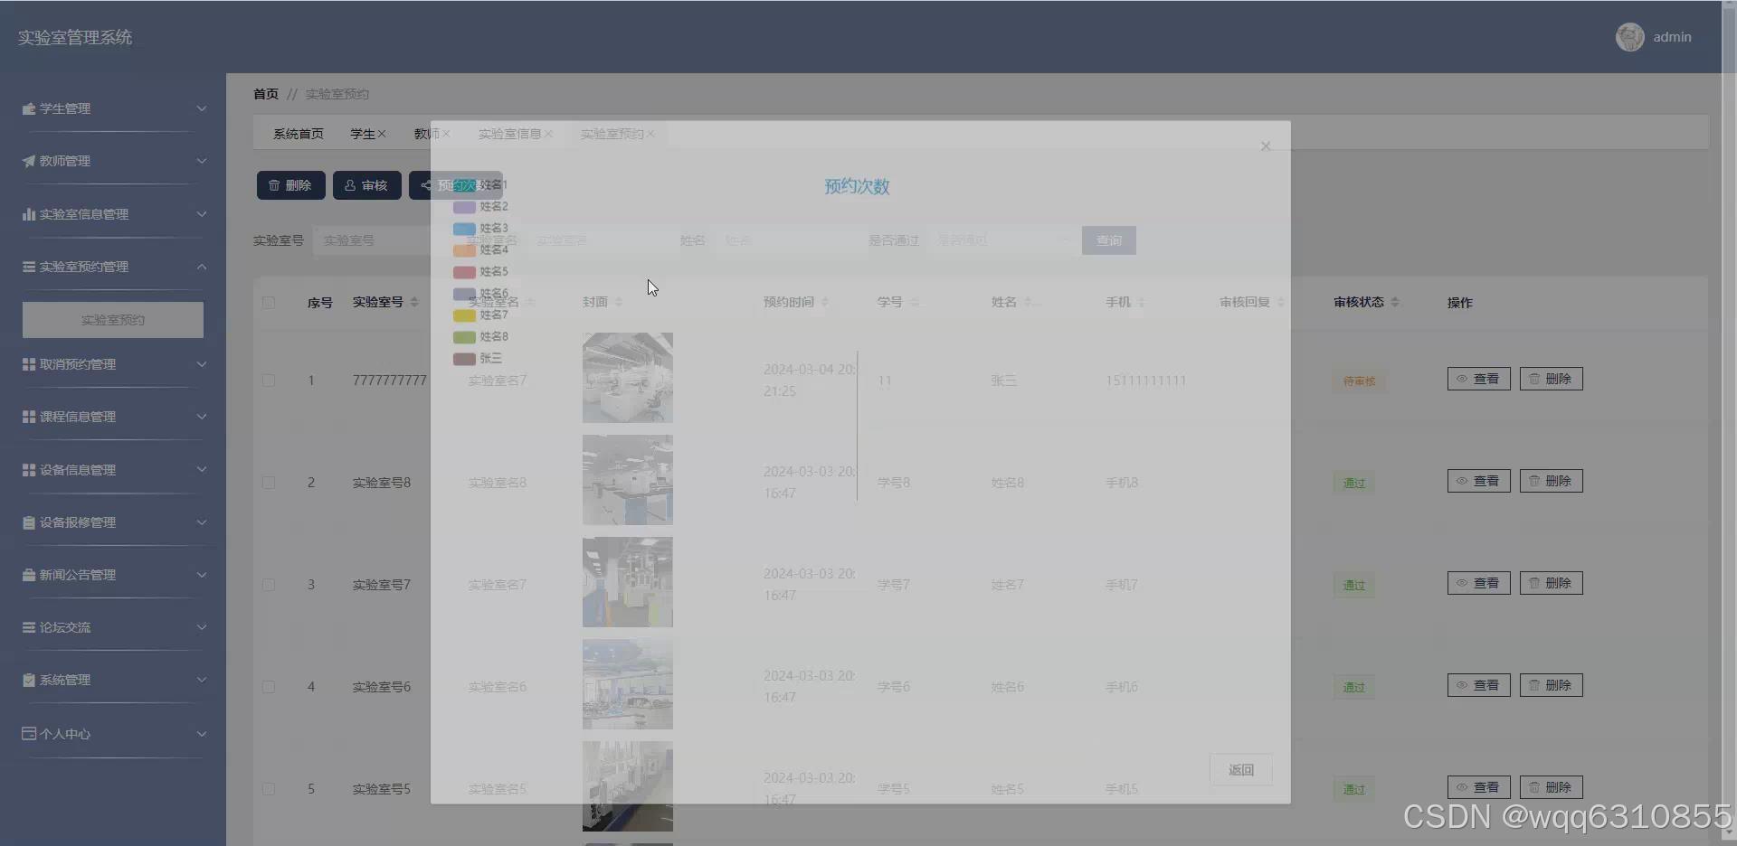Check the row 4 checkbox for 实验室号6

pos(269,687)
